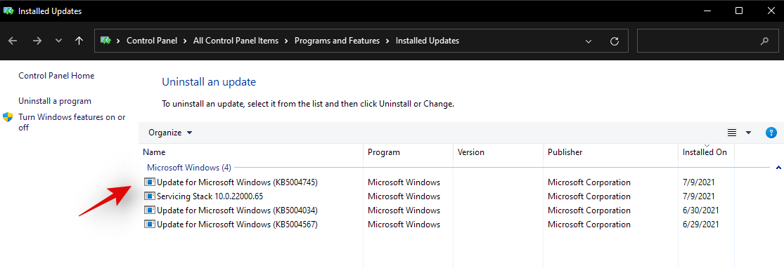Expand chevron after Programs and Features

point(388,41)
